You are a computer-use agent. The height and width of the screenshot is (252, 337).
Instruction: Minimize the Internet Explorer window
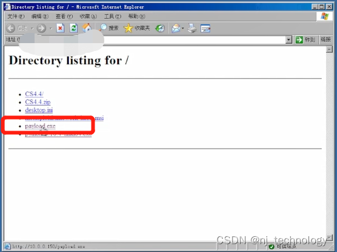coord(315,7)
